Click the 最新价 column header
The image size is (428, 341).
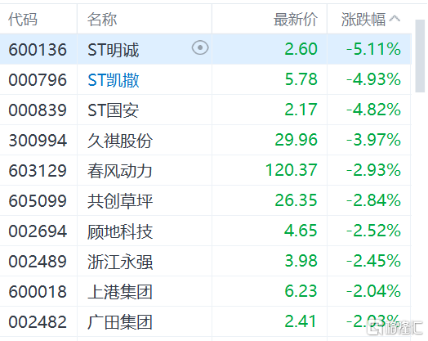pos(296,20)
